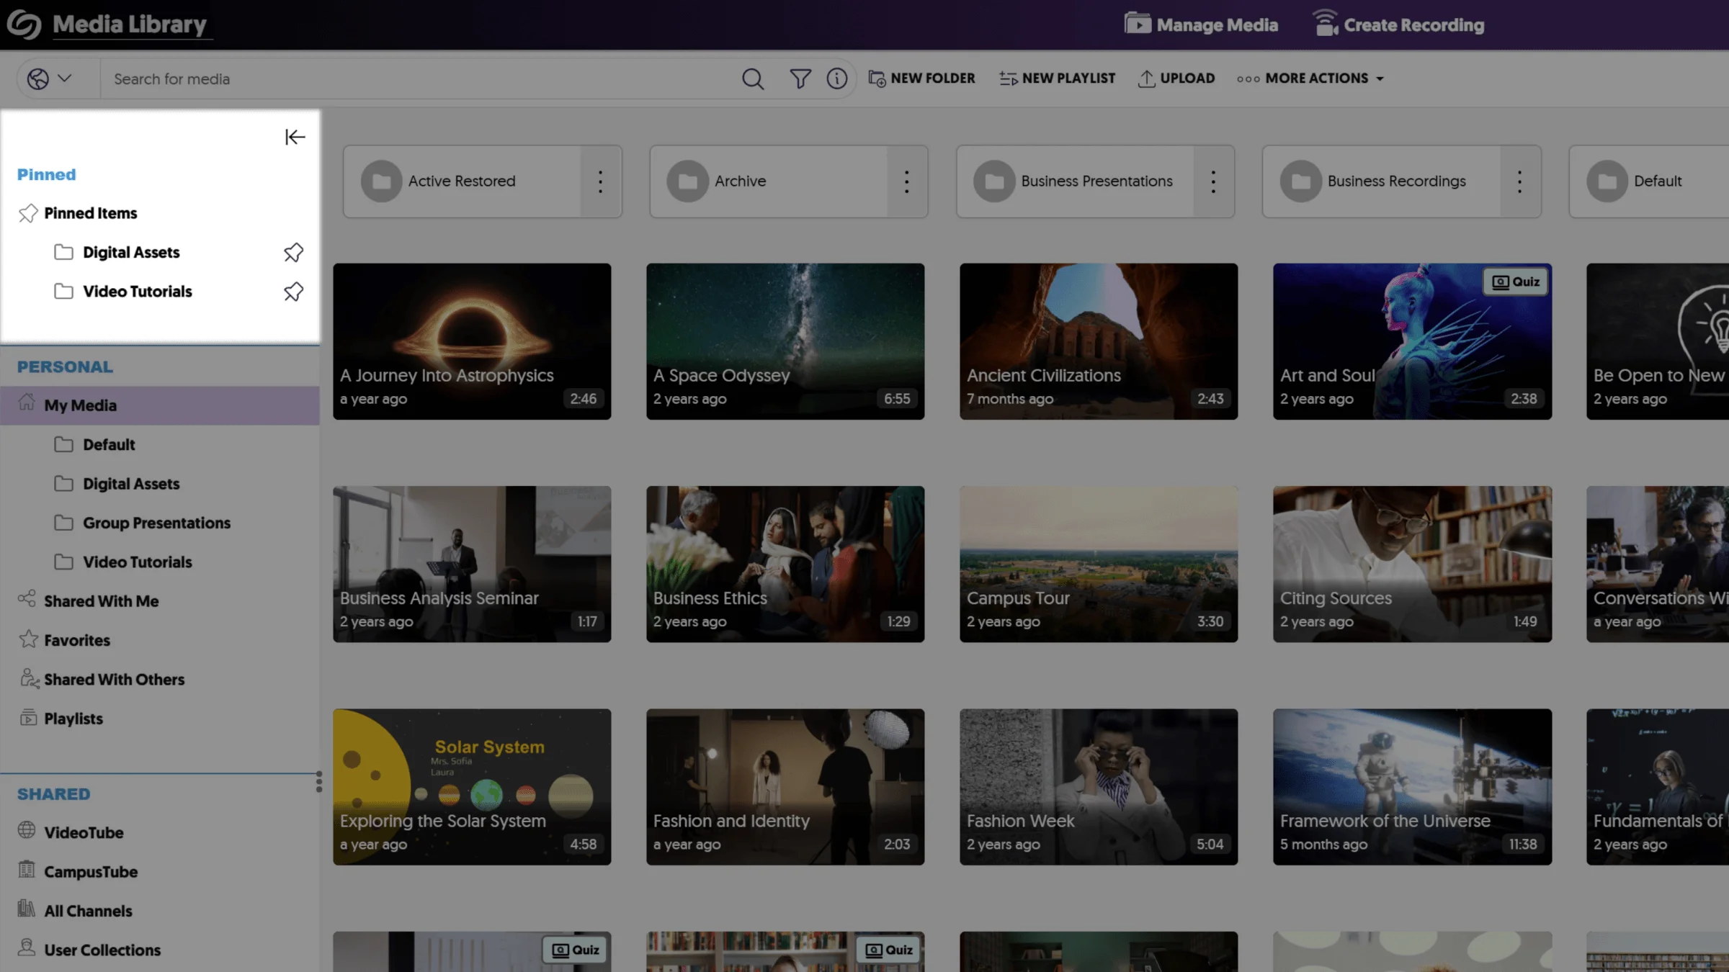Open Favorites in the sidebar
1729x972 pixels.
[x=76, y=640]
